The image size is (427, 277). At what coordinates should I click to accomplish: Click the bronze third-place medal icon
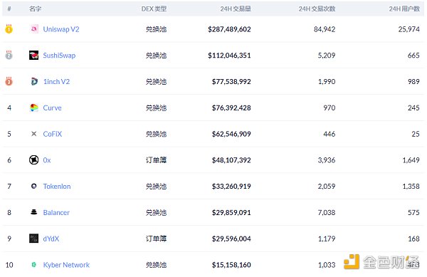pyautogui.click(x=9, y=81)
